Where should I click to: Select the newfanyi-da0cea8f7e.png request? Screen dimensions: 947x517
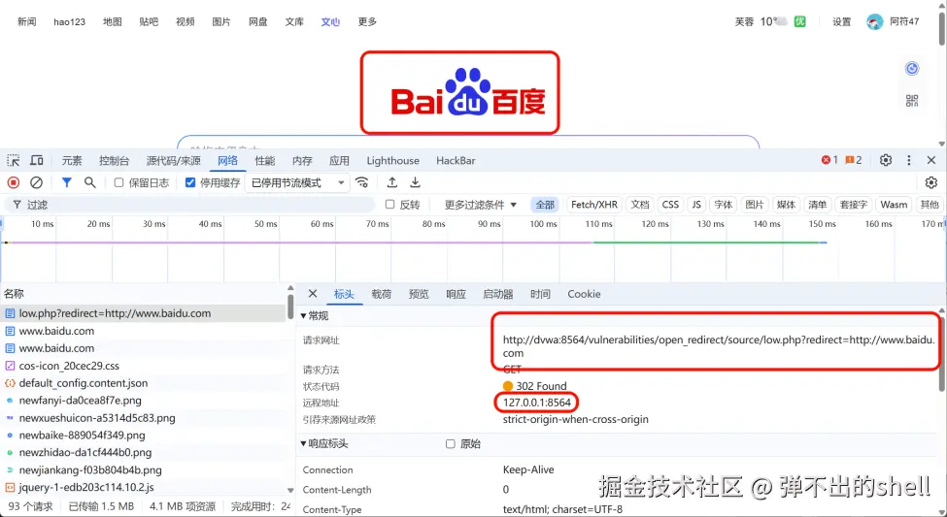coord(143,400)
